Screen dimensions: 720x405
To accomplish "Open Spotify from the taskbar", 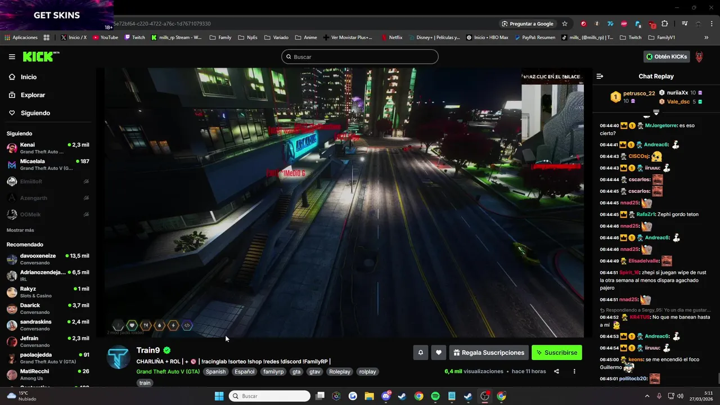I will tap(435, 396).
